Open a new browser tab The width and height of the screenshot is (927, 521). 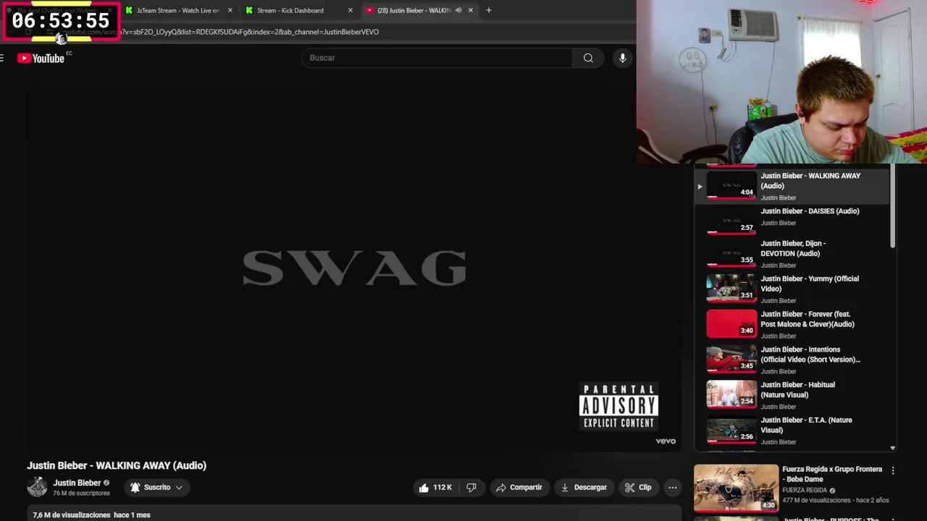point(489,10)
